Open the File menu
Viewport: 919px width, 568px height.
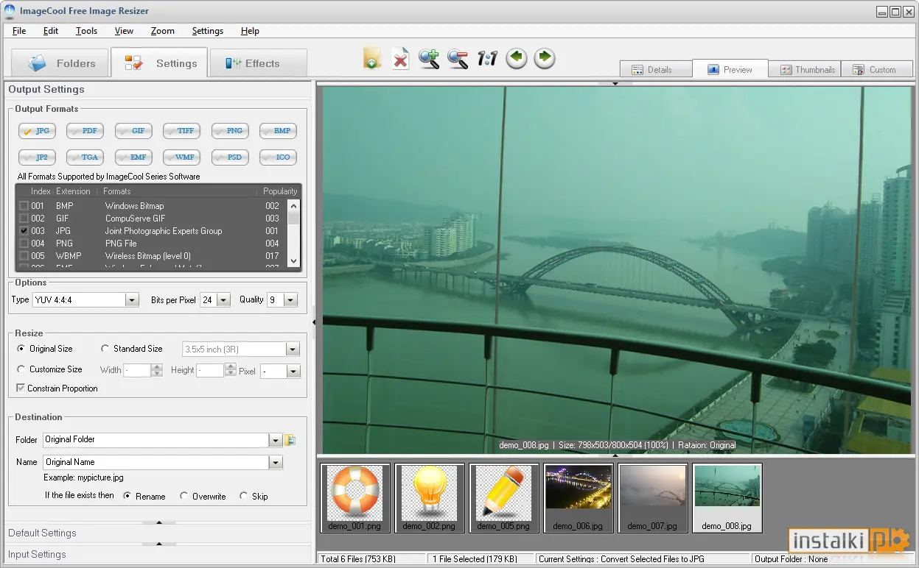click(x=19, y=31)
